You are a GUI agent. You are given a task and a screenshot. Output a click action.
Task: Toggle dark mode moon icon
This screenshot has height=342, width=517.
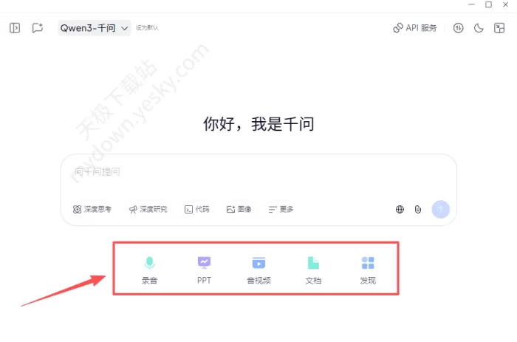479,28
